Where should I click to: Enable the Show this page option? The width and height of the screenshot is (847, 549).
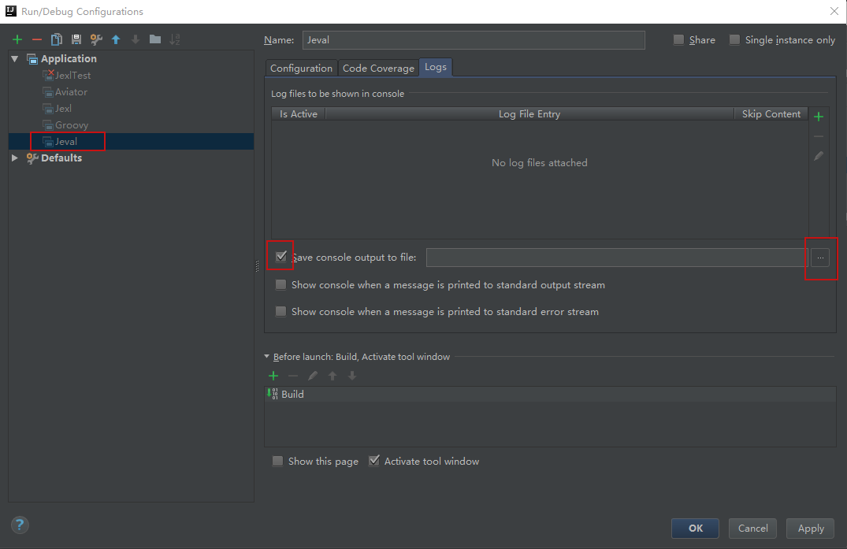pos(277,460)
